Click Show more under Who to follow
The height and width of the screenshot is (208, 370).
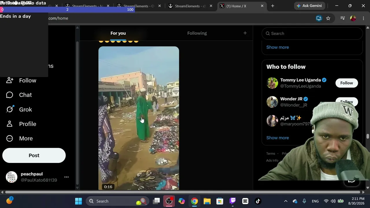[x=277, y=138]
